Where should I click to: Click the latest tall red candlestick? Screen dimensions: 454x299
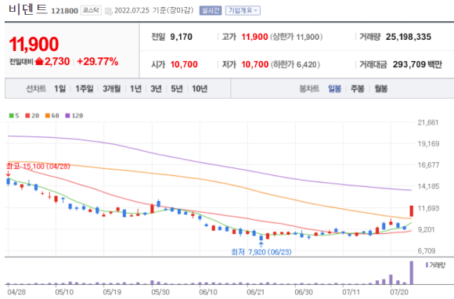click(412, 211)
